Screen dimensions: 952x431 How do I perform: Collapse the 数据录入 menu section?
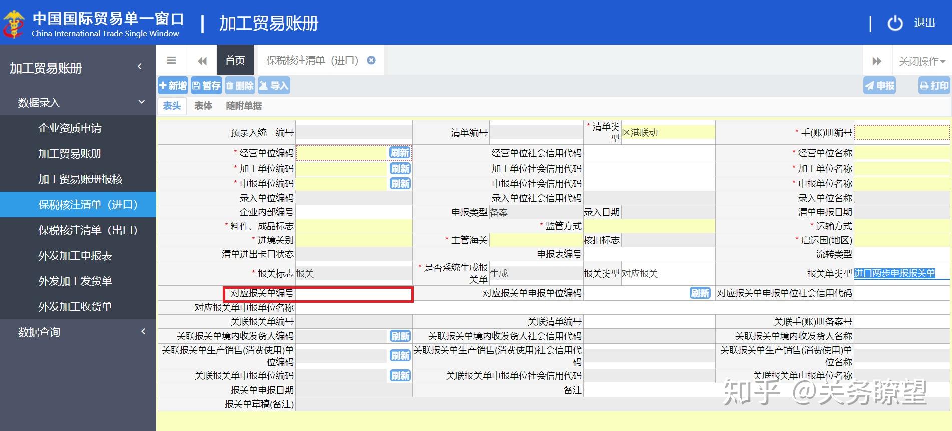78,102
